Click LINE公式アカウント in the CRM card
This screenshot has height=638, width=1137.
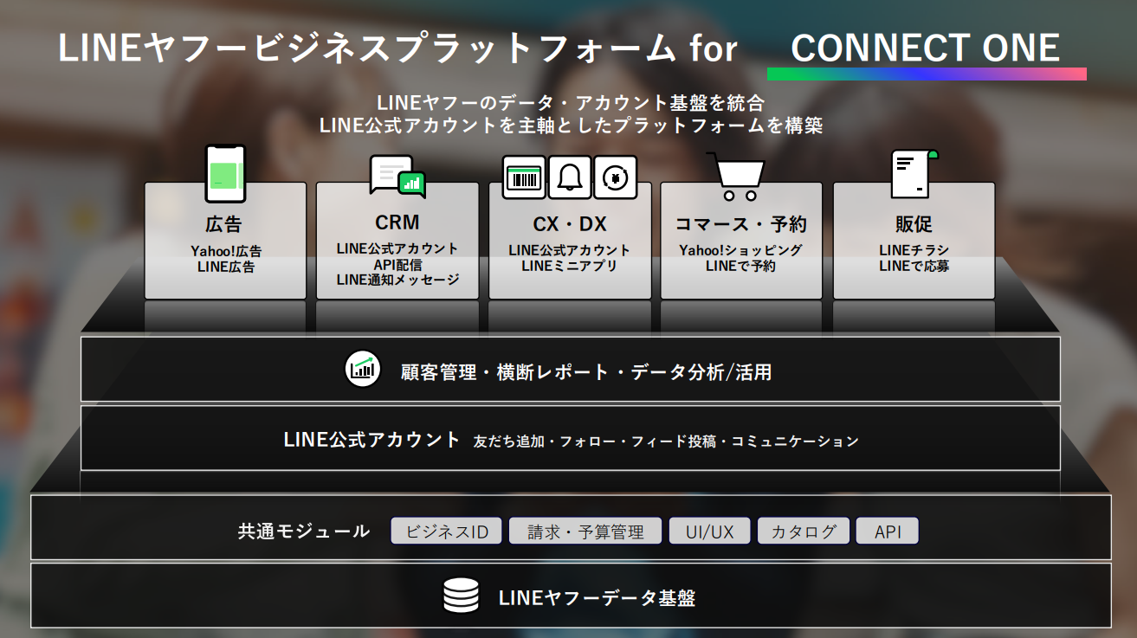397,248
